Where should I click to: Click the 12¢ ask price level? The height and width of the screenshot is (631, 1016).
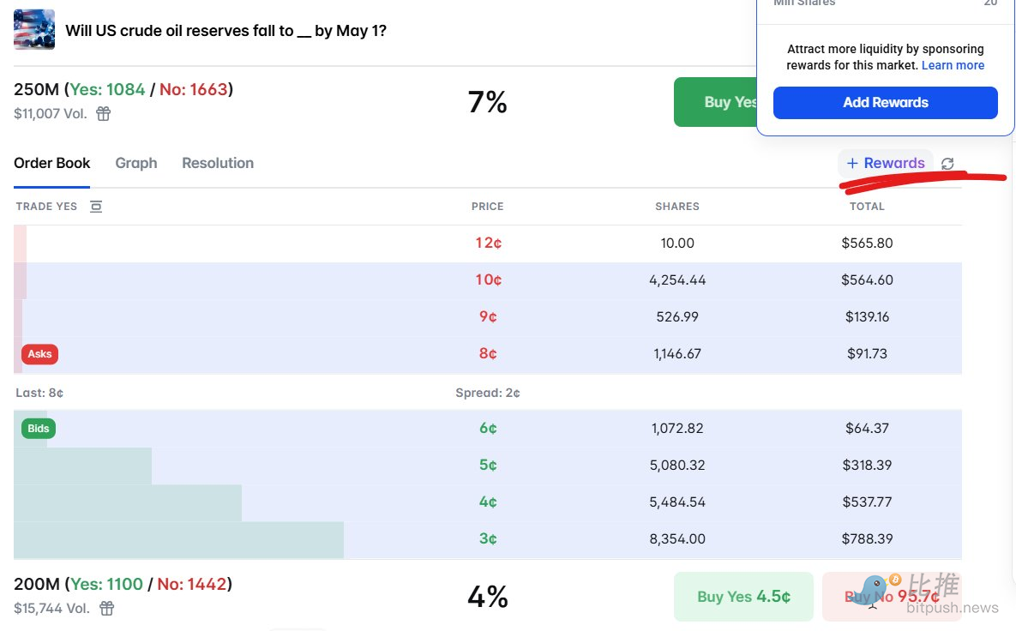(488, 243)
